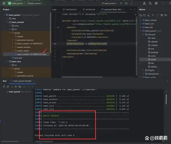Screen dimensions: 171x144
Task: Open the Run view options eye icon
Action: (x=20, y=87)
